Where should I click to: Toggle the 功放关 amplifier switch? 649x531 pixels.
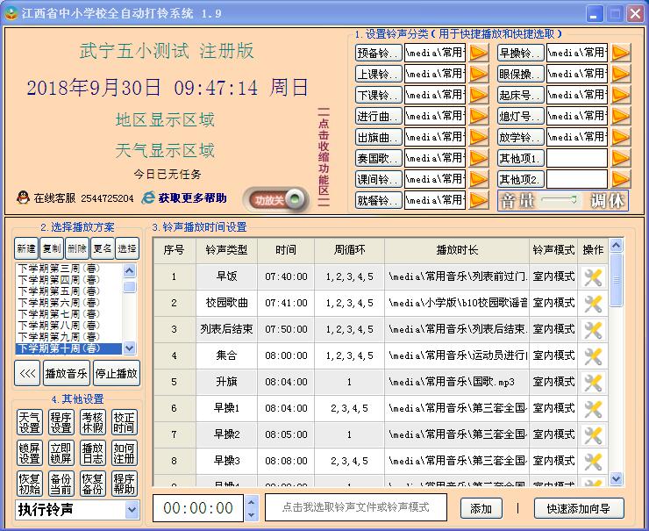coord(276,200)
